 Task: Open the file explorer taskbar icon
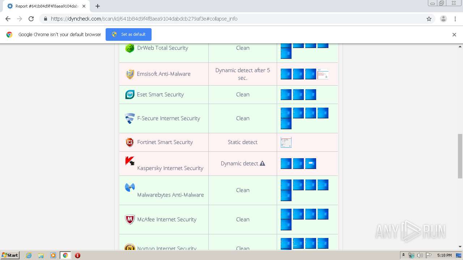click(41, 255)
